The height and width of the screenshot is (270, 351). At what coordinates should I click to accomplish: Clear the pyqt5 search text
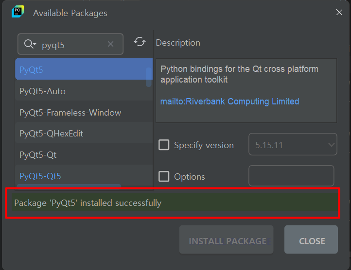[110, 44]
